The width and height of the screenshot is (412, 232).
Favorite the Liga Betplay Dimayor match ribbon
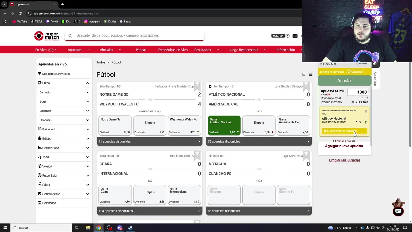(306, 86)
